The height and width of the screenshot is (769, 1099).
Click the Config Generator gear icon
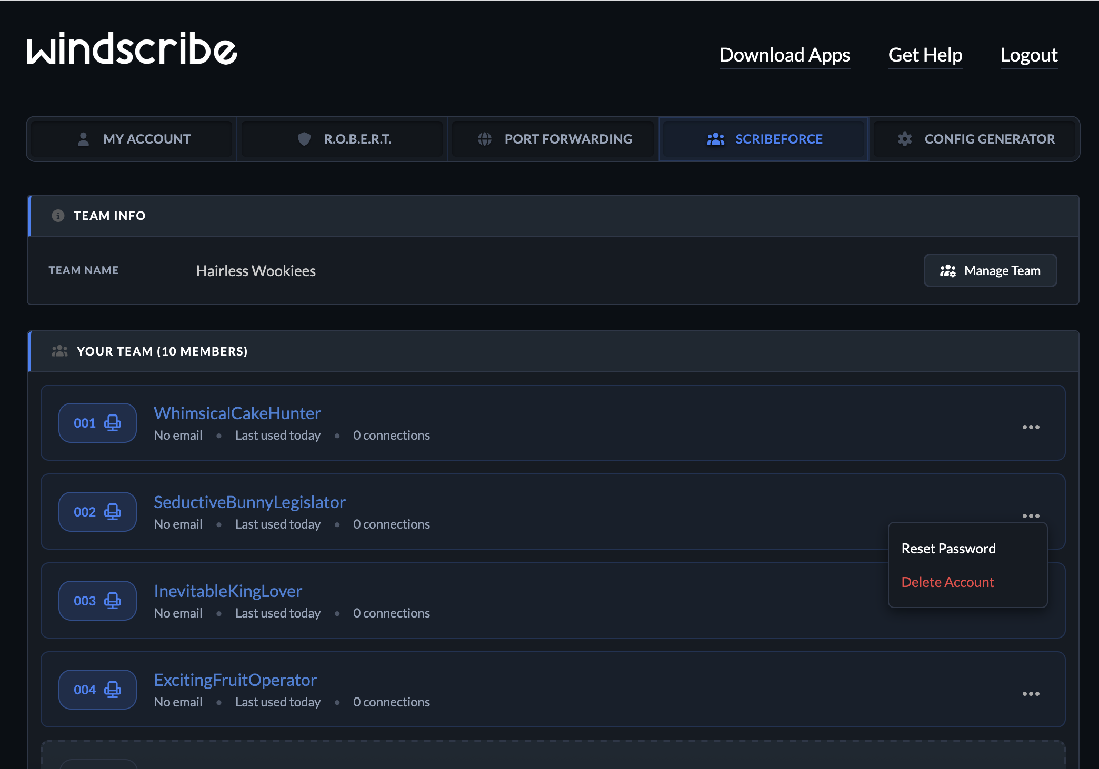point(905,139)
